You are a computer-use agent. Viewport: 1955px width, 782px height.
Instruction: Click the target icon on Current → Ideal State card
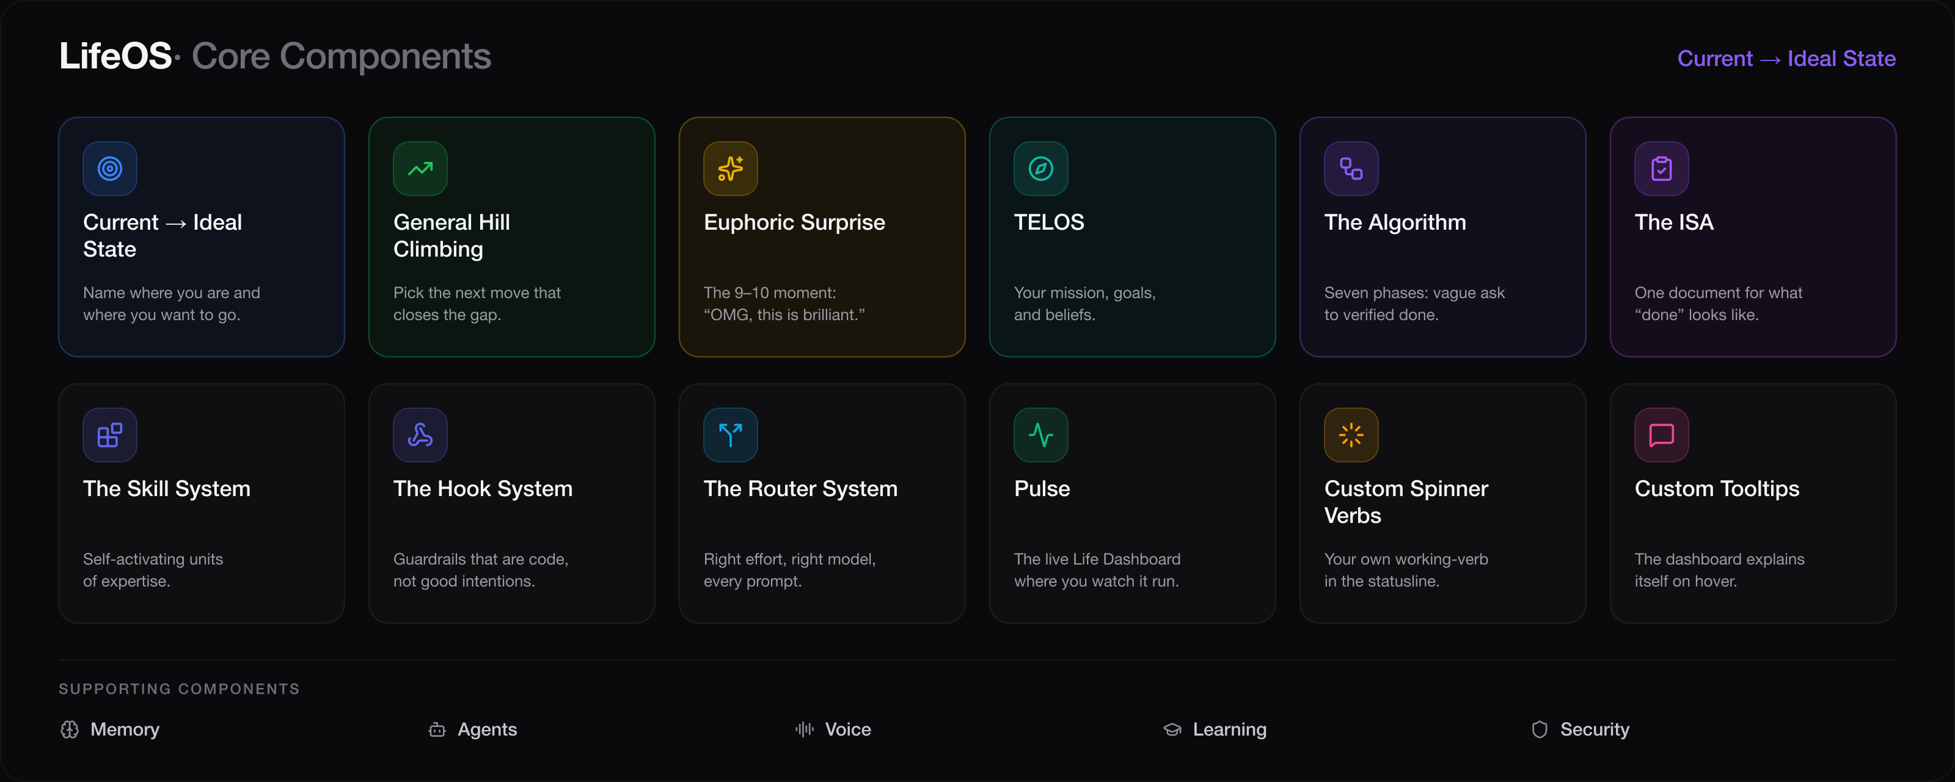[110, 169]
